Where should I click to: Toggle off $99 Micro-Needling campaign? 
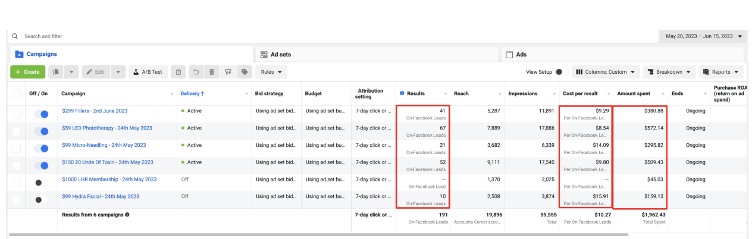click(42, 149)
